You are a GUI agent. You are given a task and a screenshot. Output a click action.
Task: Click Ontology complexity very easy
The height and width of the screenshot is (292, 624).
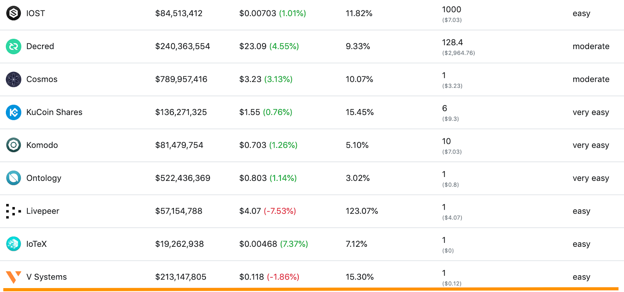[591, 178]
